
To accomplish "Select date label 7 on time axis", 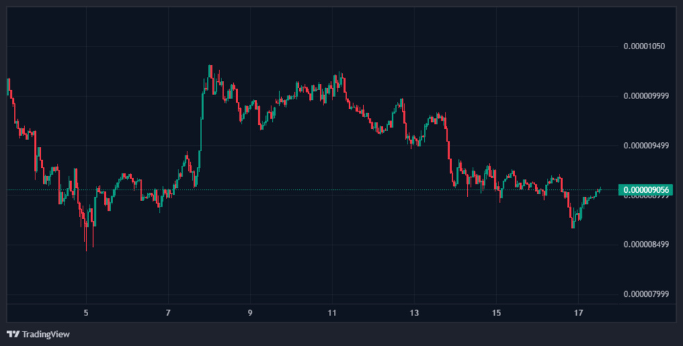I will (x=168, y=313).
